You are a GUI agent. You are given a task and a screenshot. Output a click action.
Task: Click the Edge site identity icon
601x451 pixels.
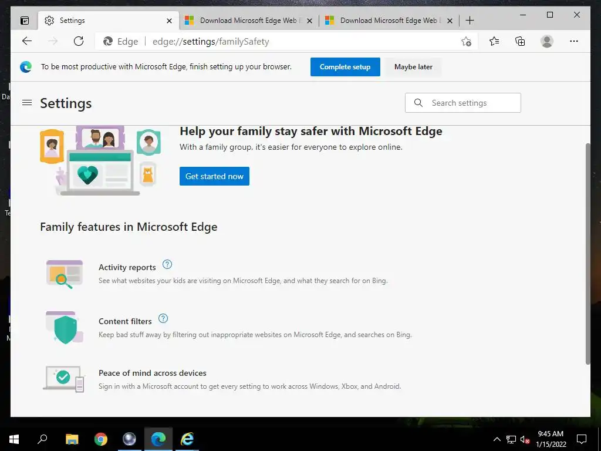[x=108, y=42]
